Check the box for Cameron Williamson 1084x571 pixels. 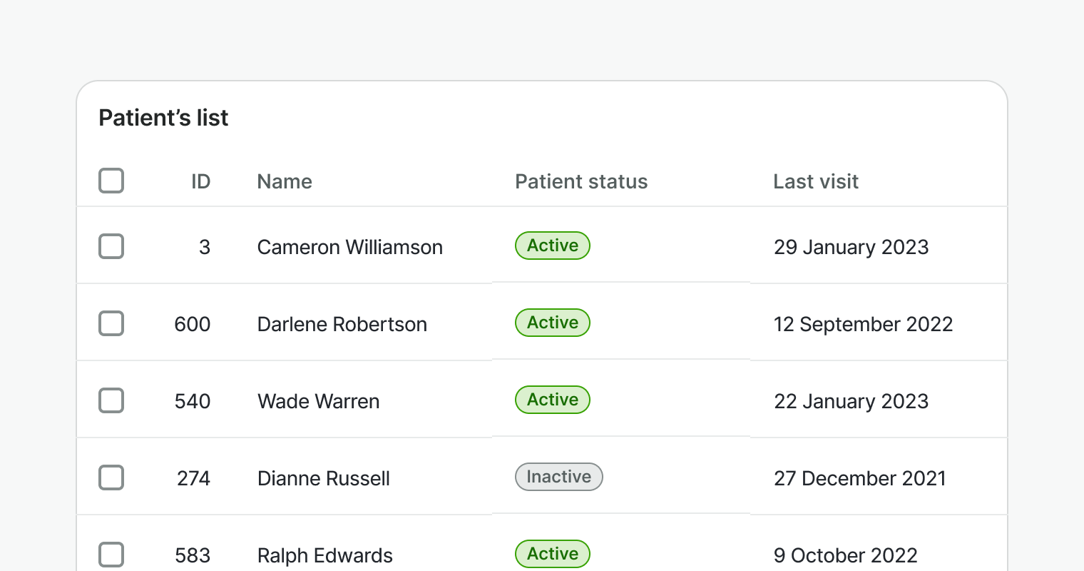point(111,246)
